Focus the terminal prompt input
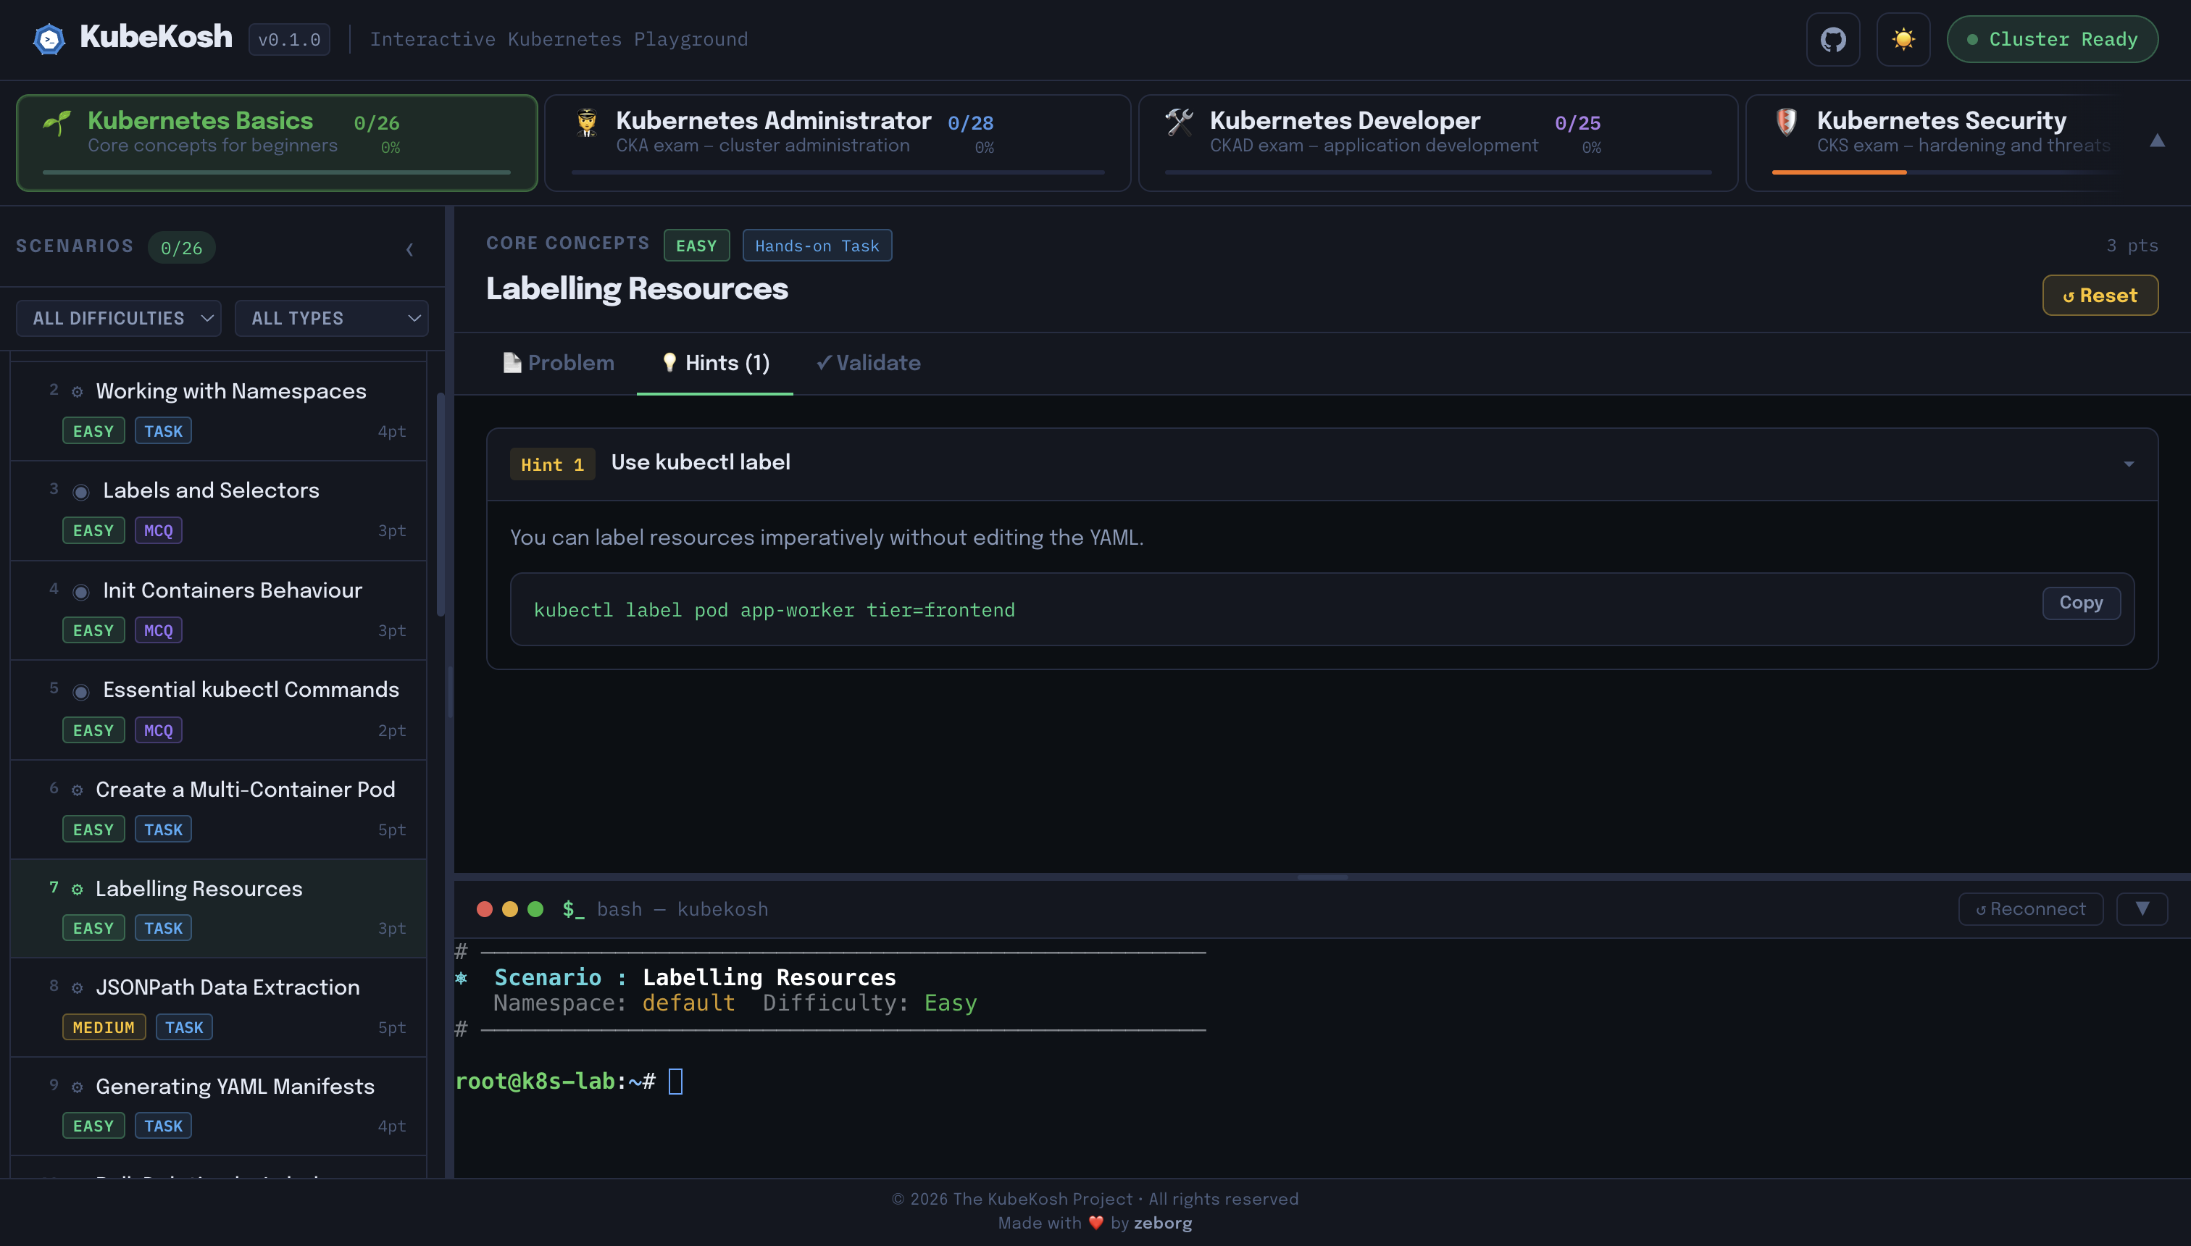Screen dimensions: 2191x1246 pos(675,1081)
